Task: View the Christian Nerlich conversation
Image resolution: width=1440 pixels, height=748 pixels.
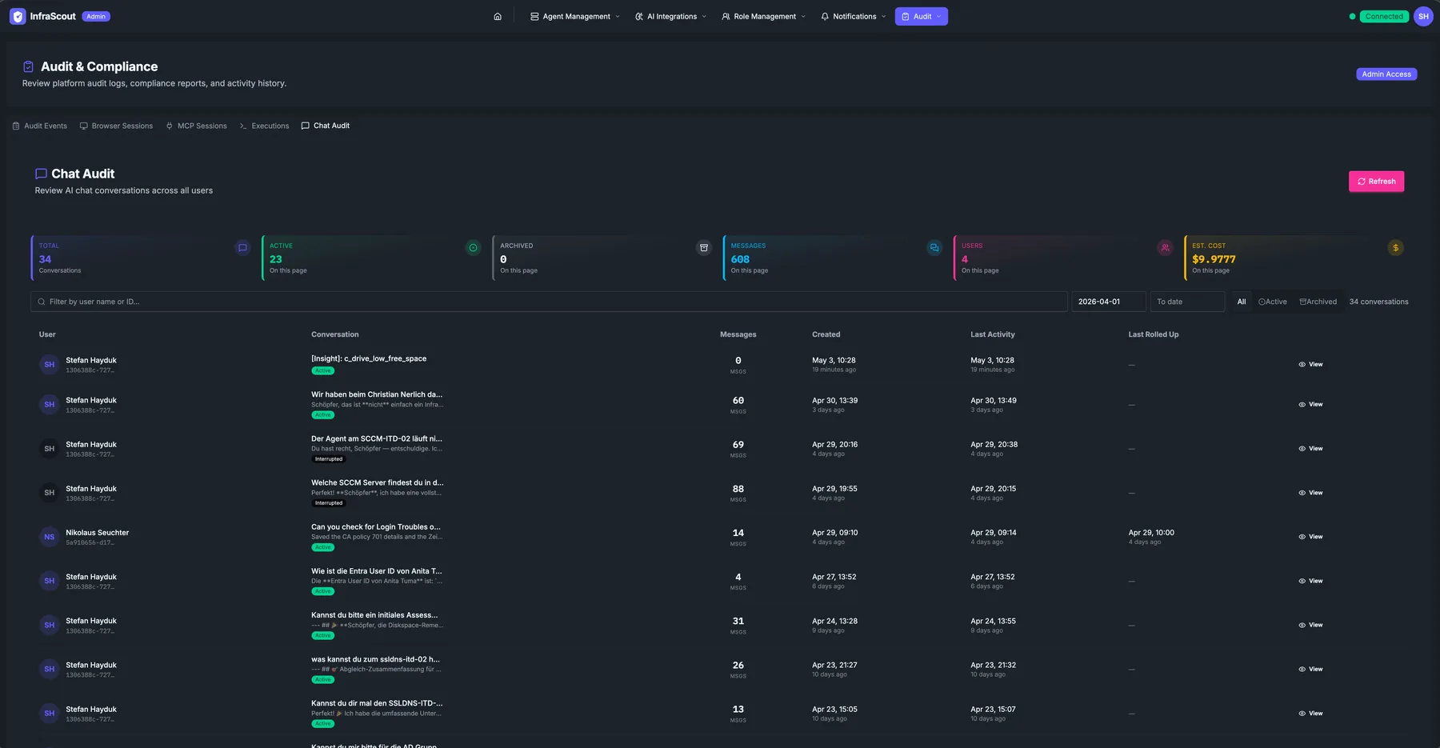Action: pos(1310,405)
